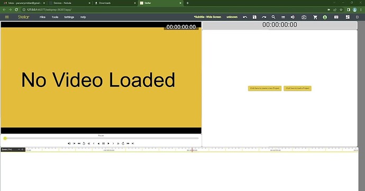Open the unknown language selector
Viewport: 365px width, 191px height.
232,17
